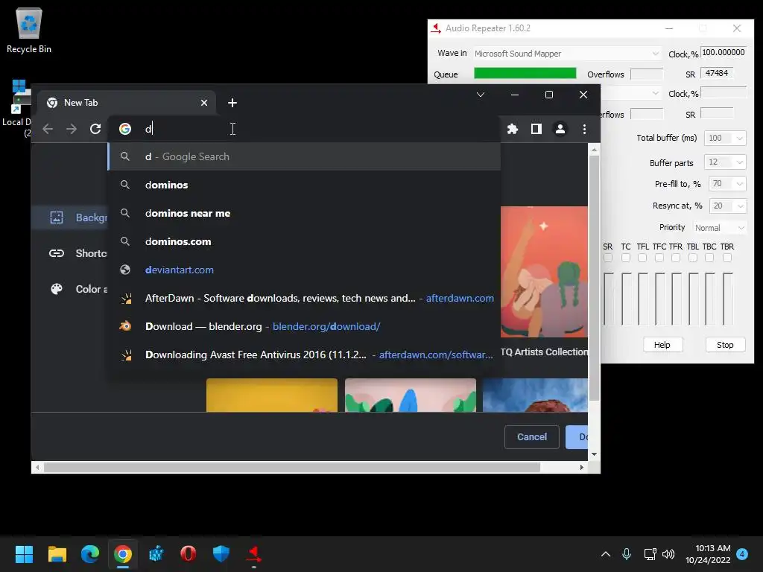763x572 pixels.
Task: Click the Chrome back arrow
Action: pyautogui.click(x=48, y=129)
